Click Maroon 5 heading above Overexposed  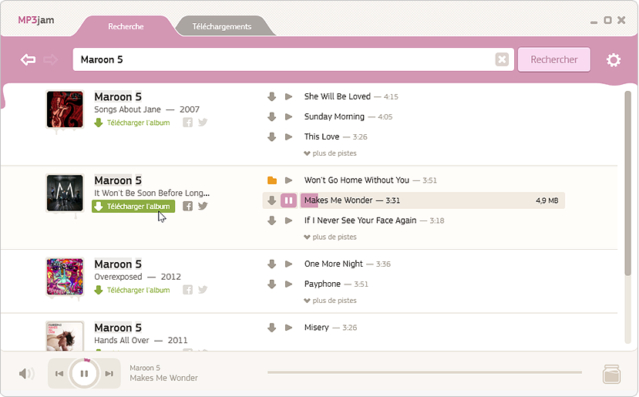(x=118, y=264)
